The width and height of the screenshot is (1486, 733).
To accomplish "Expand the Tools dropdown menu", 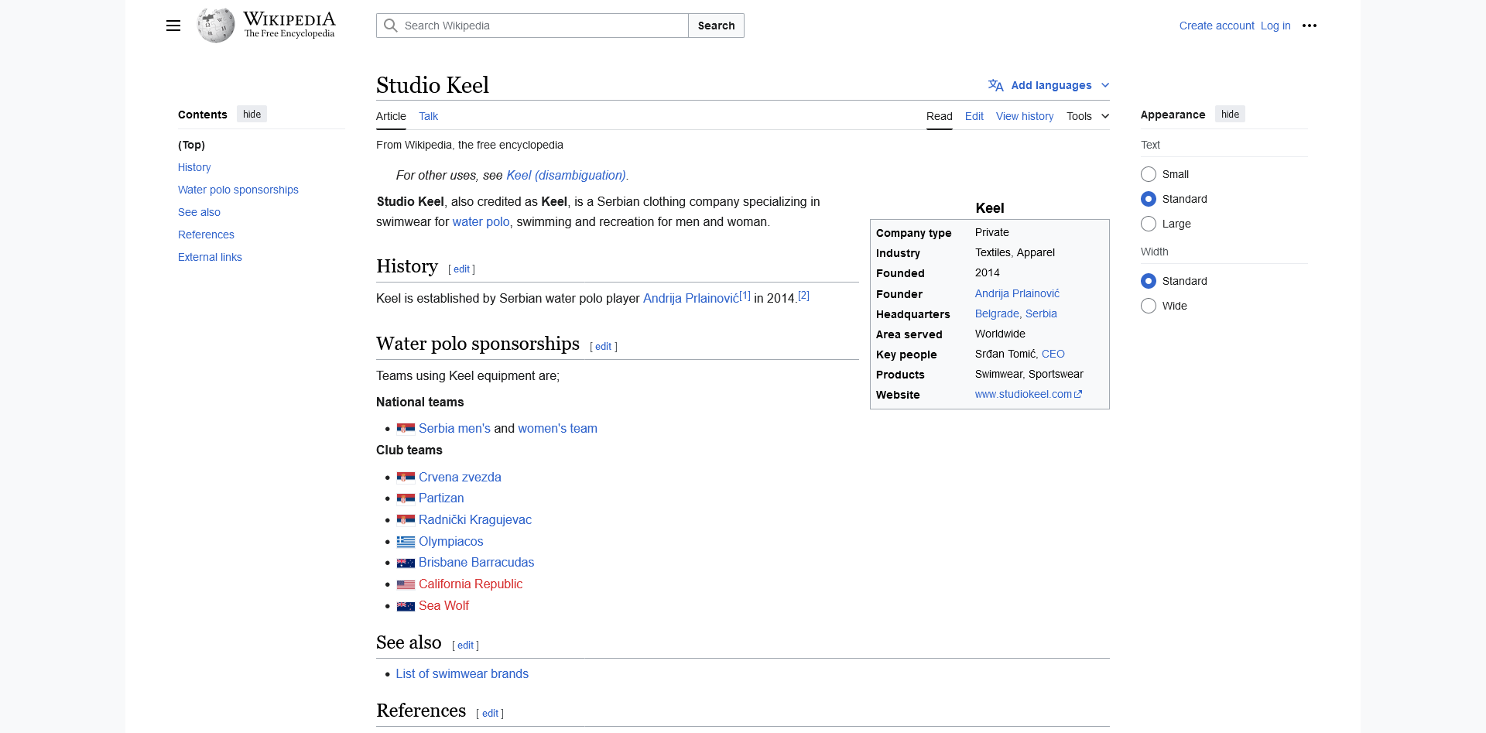I will [1087, 116].
